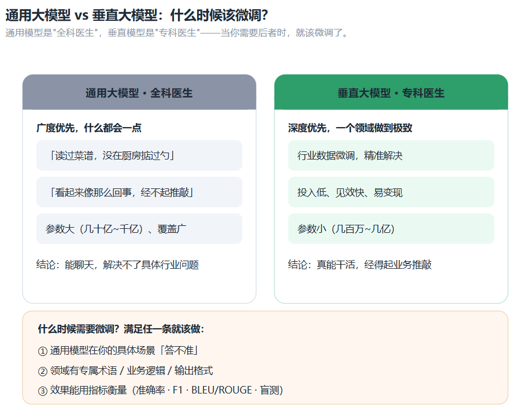Select item "② 领域有专属术语 / 业务逻辑 / 输出格式"

point(125,370)
